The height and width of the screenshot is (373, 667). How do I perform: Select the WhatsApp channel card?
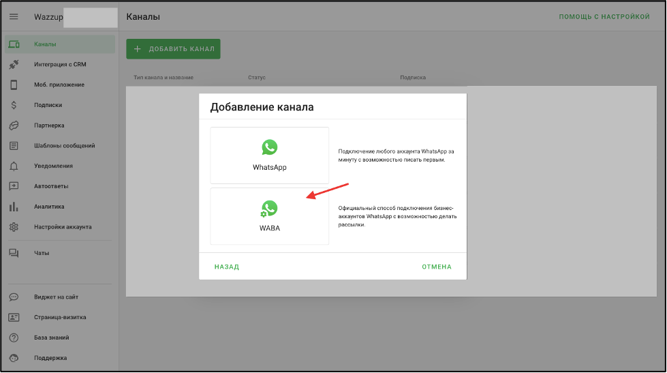point(269,155)
